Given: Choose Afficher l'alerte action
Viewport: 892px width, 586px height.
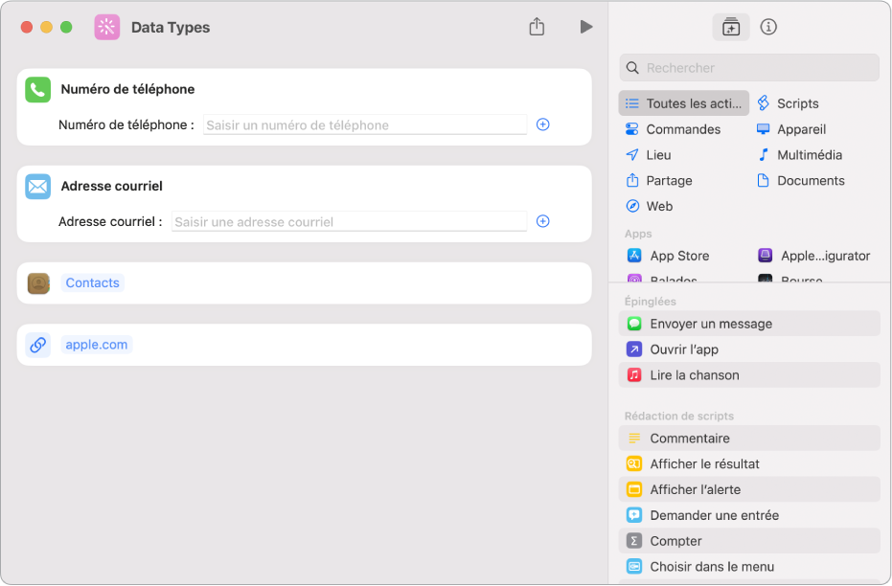Looking at the screenshot, I should coord(749,489).
